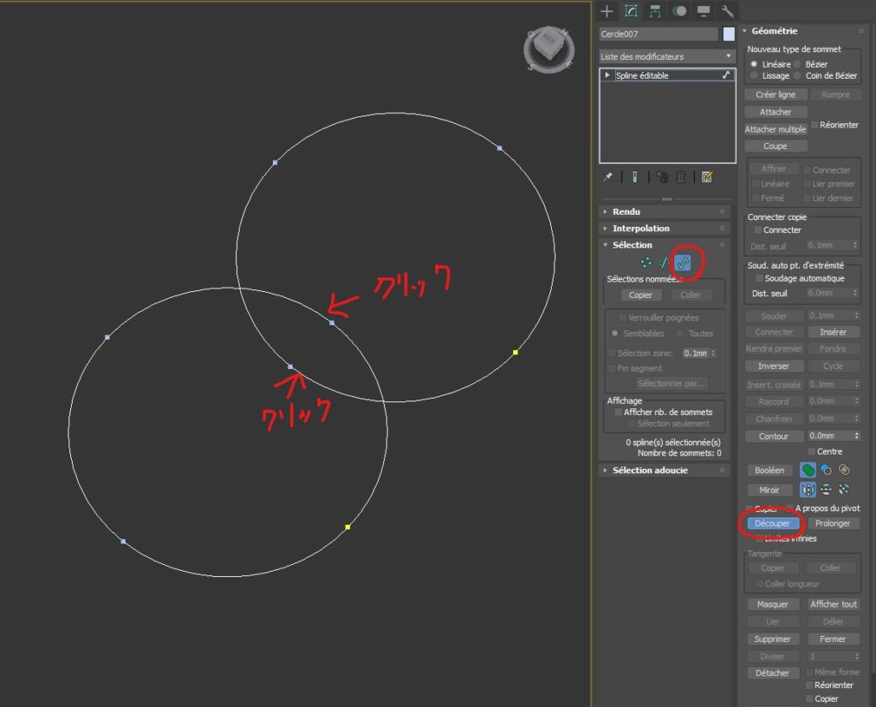Click the pin stack icon
This screenshot has width=876, height=707.
pyautogui.click(x=608, y=177)
